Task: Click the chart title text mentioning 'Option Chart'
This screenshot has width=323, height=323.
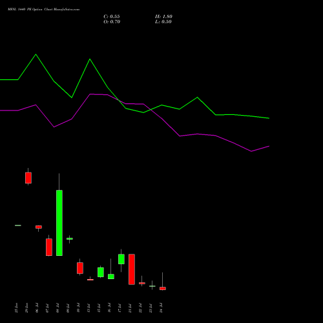Action: click(x=43, y=10)
